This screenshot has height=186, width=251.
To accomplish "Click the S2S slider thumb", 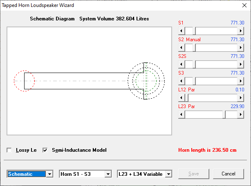I will pos(194,64).
